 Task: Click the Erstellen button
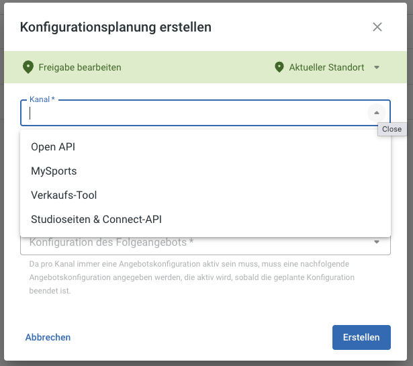[x=361, y=337]
